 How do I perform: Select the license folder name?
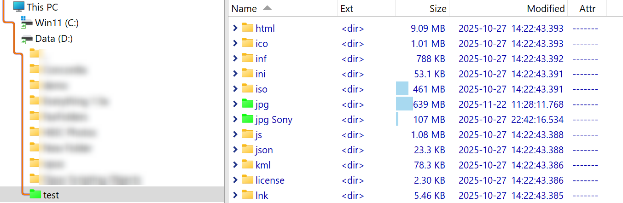[270, 180]
